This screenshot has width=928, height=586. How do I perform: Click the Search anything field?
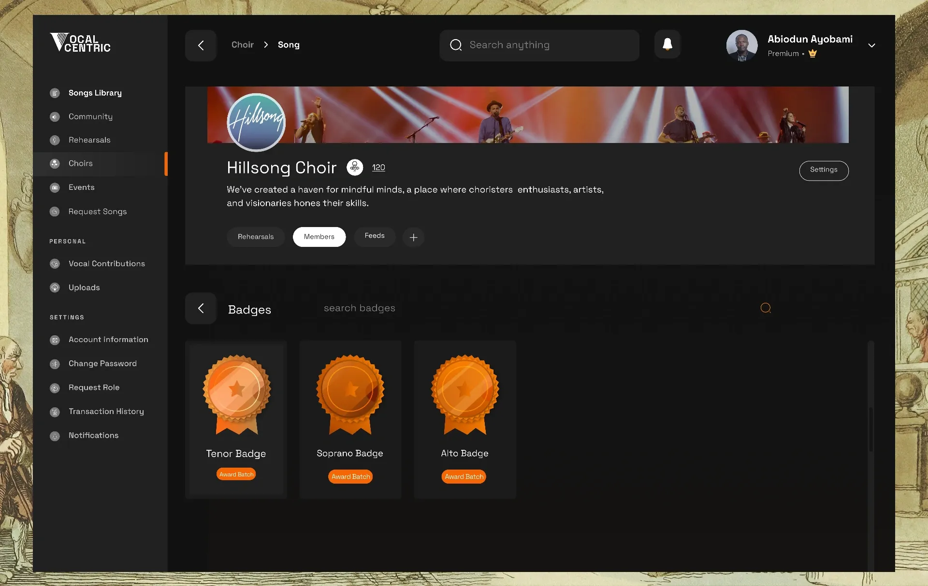point(539,45)
